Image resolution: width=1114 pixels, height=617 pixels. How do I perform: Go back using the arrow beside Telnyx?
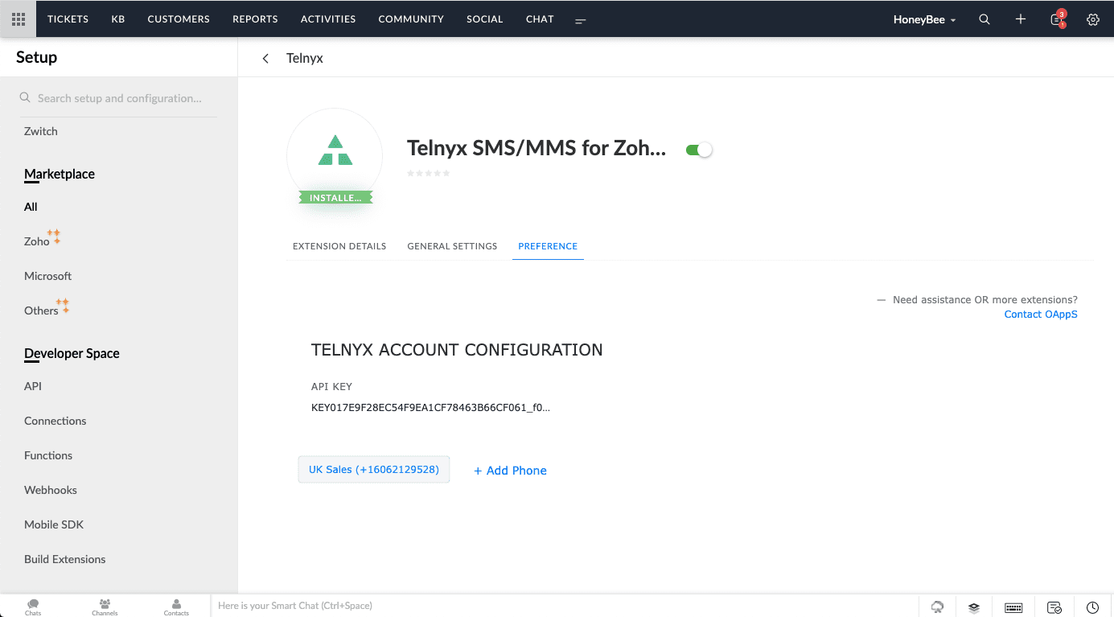click(x=265, y=59)
